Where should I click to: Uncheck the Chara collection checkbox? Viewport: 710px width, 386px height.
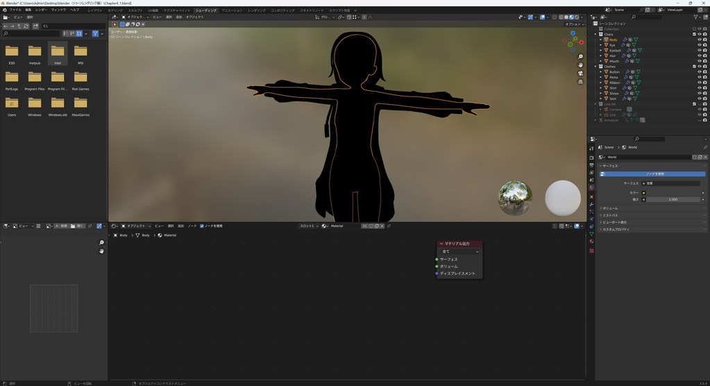(x=694, y=34)
